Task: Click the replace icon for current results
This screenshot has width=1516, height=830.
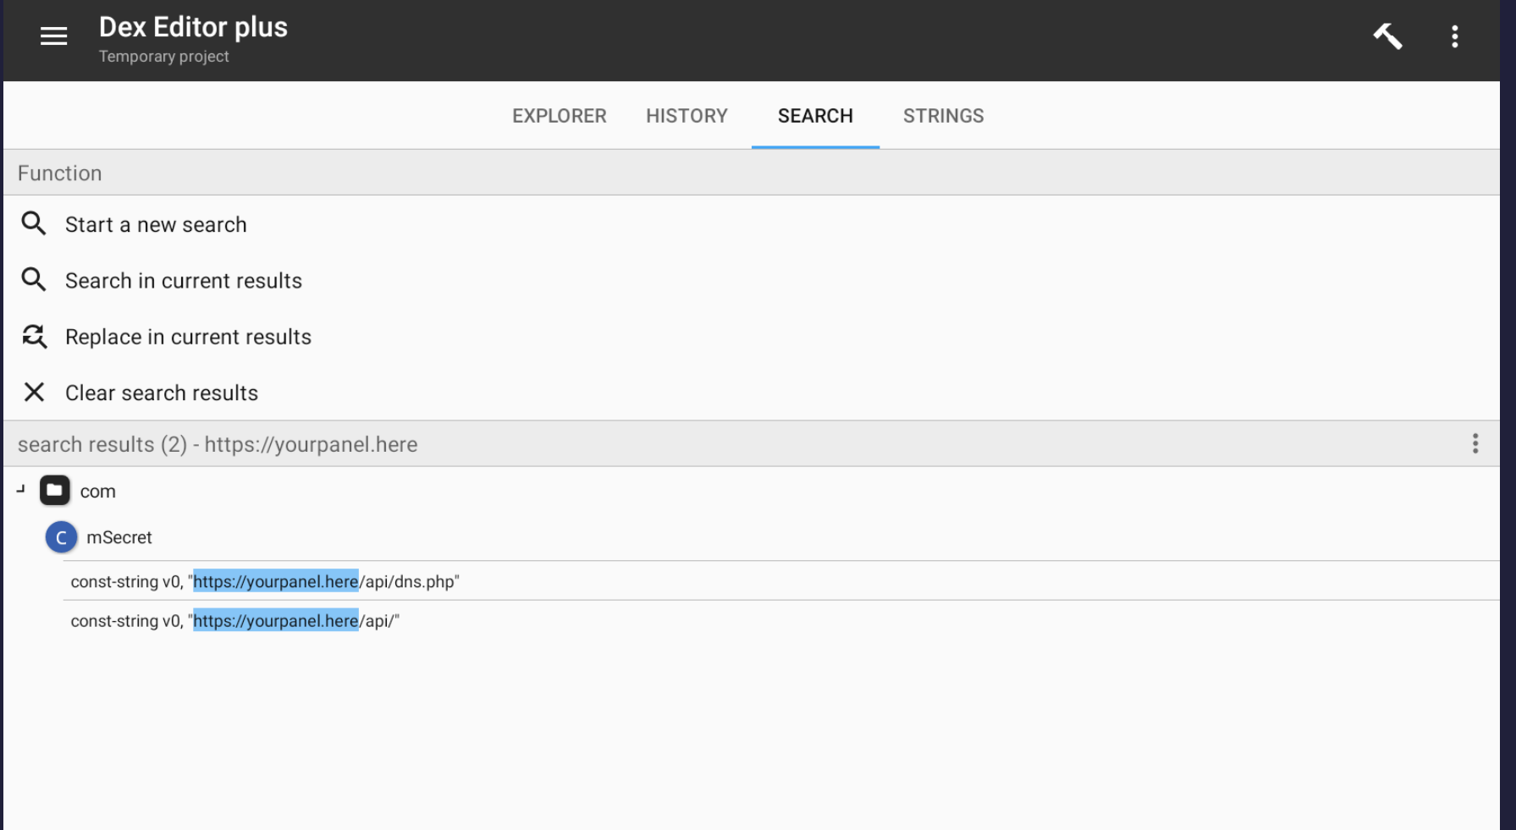Action: (34, 337)
